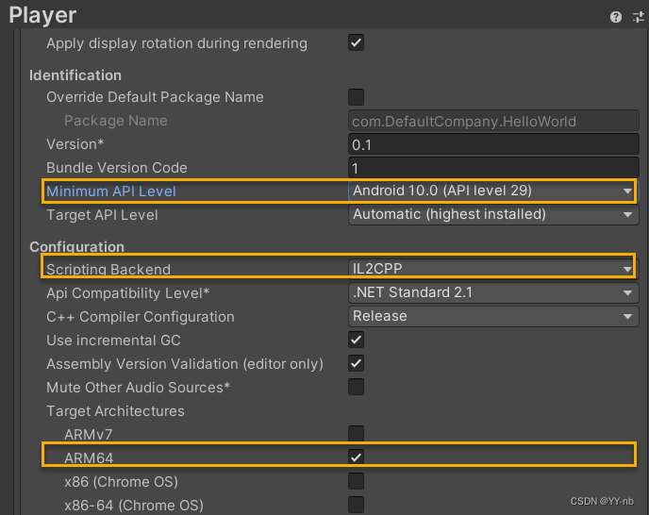This screenshot has width=649, height=515.
Task: Uncheck the ARM64 architecture
Action: click(357, 457)
